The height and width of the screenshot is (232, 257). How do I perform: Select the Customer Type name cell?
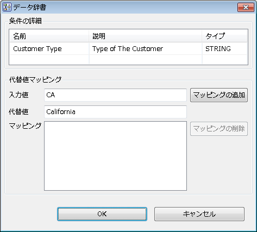point(49,48)
